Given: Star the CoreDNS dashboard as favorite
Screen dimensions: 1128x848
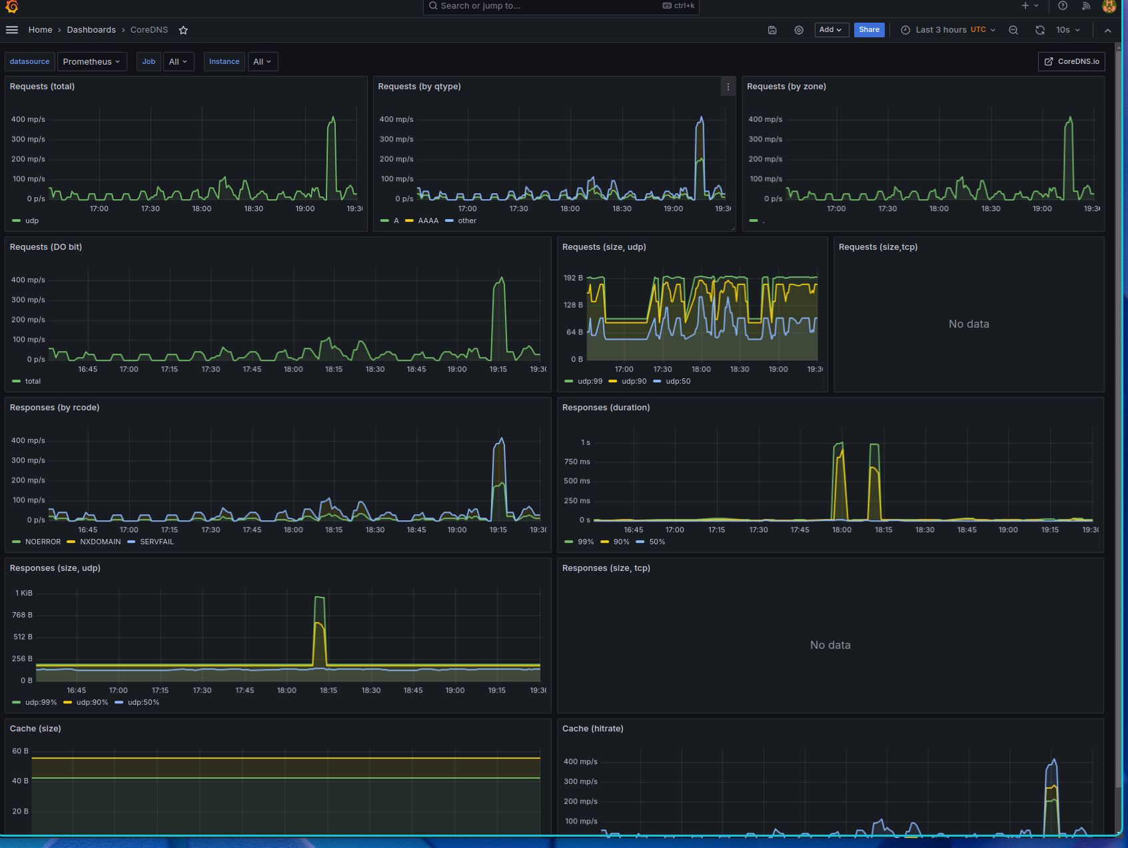Looking at the screenshot, I should pyautogui.click(x=183, y=30).
